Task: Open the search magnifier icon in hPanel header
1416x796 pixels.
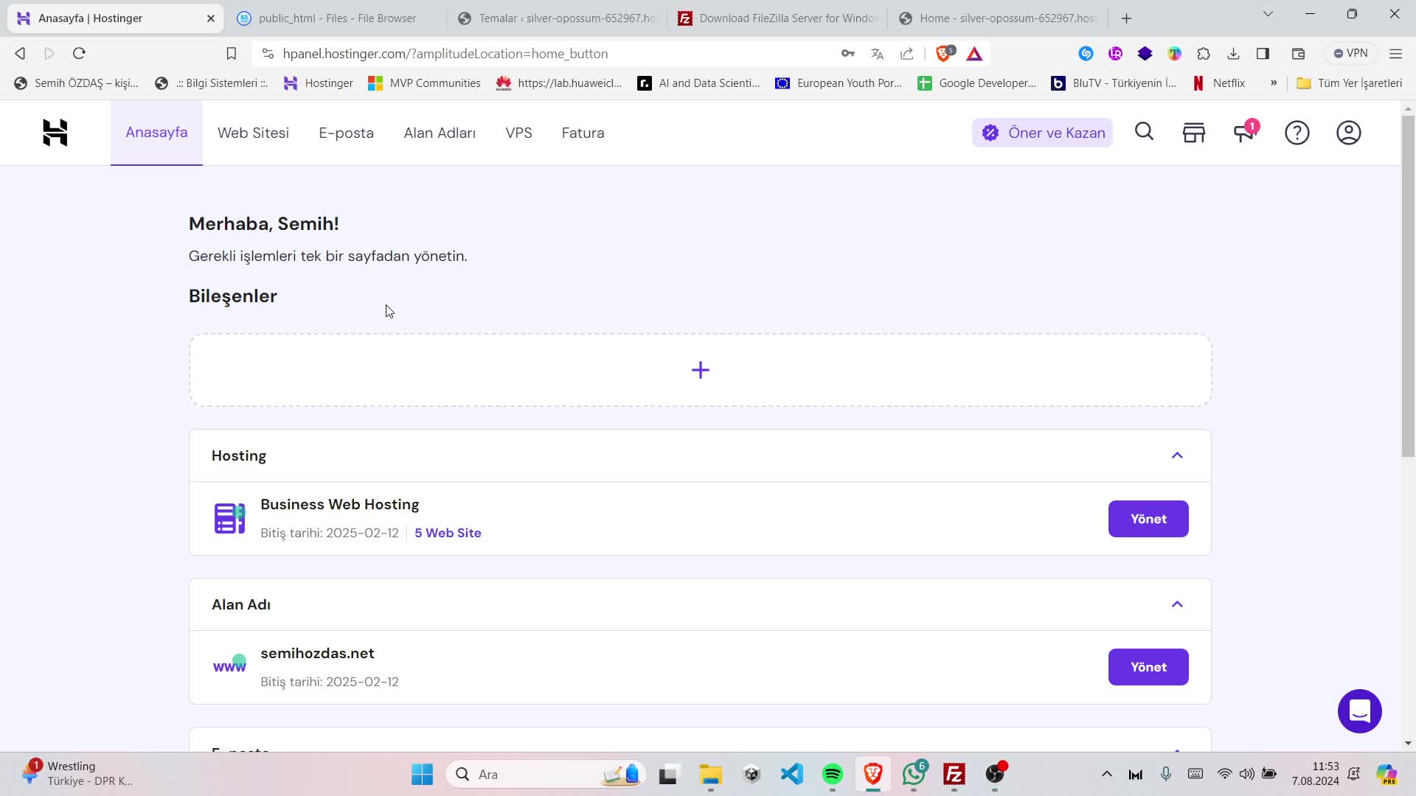Action: [1144, 132]
